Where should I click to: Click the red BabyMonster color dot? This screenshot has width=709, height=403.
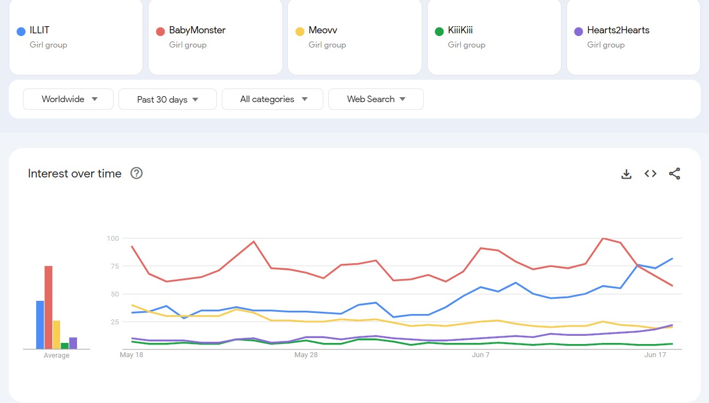[x=161, y=31]
